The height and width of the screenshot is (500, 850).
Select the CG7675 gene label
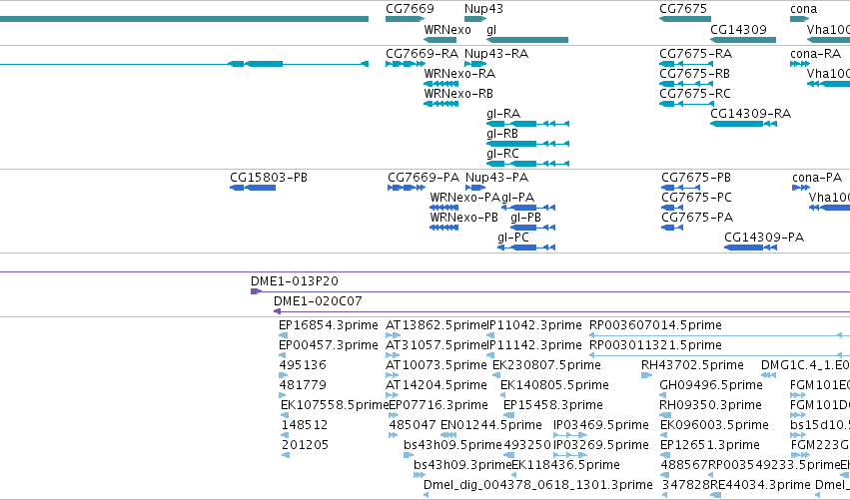pos(683,9)
